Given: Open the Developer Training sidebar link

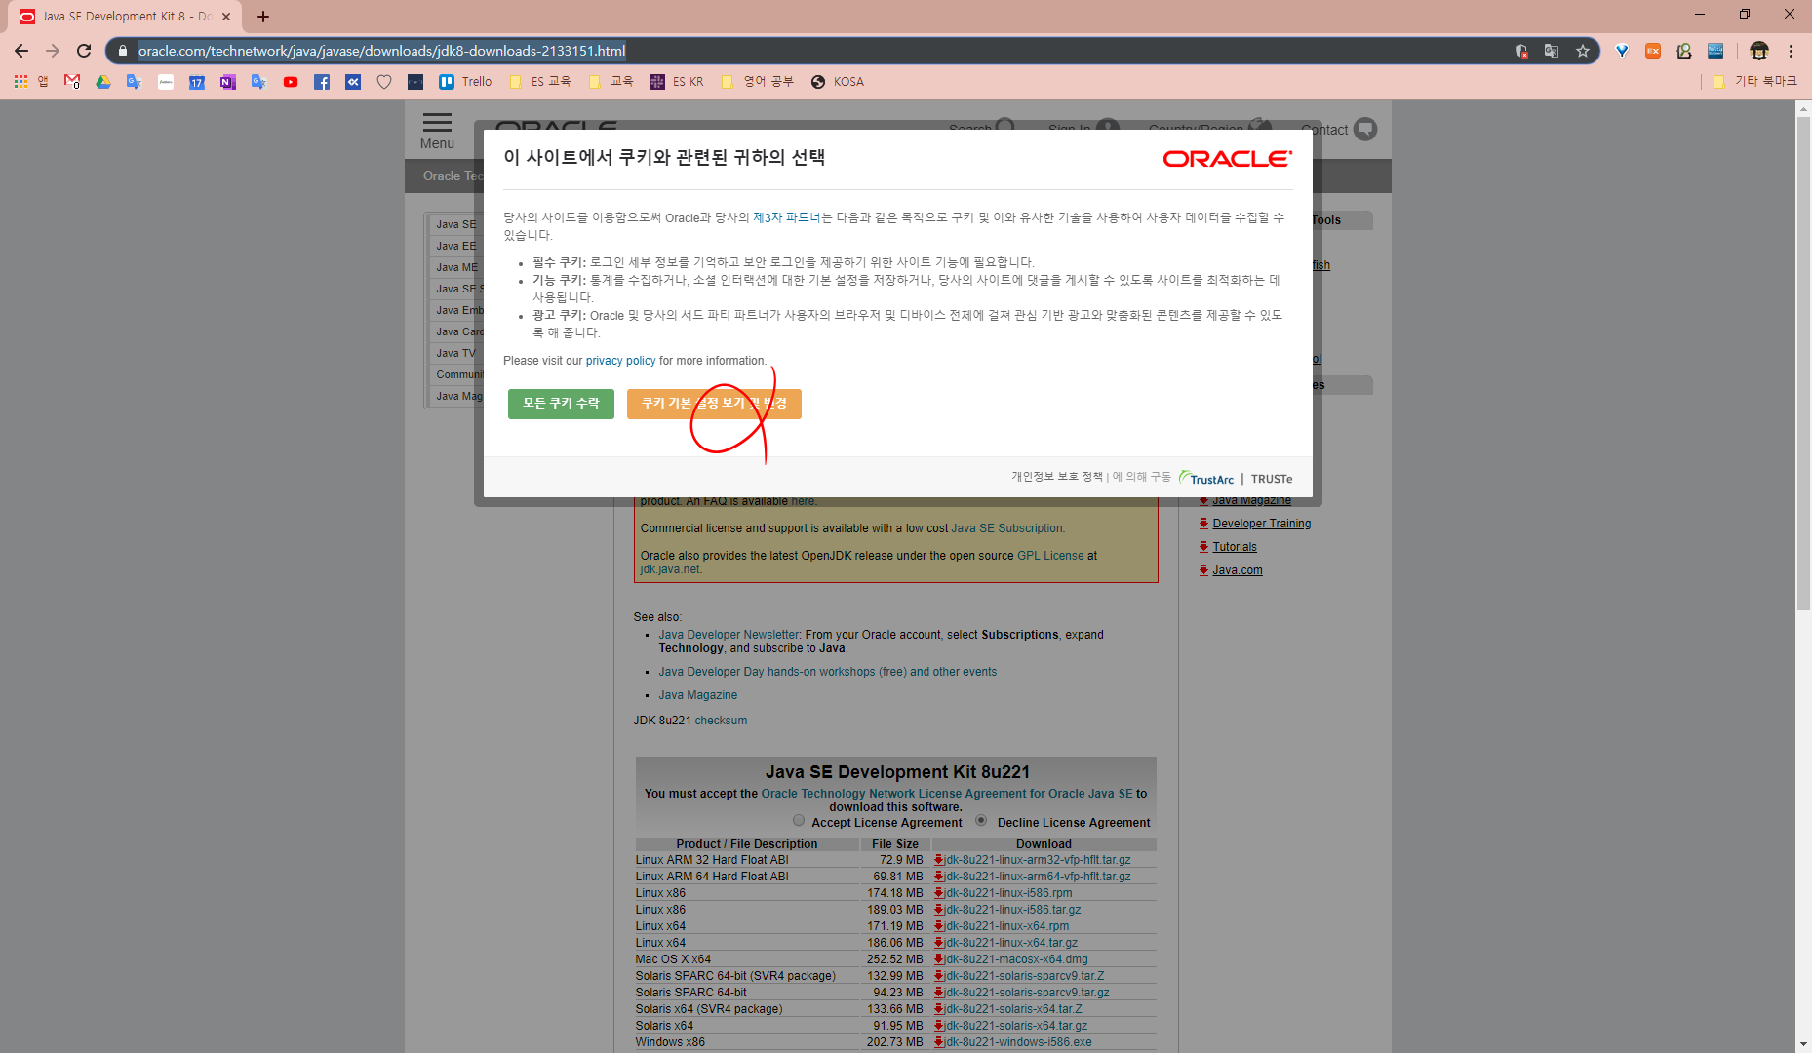Looking at the screenshot, I should [1261, 524].
